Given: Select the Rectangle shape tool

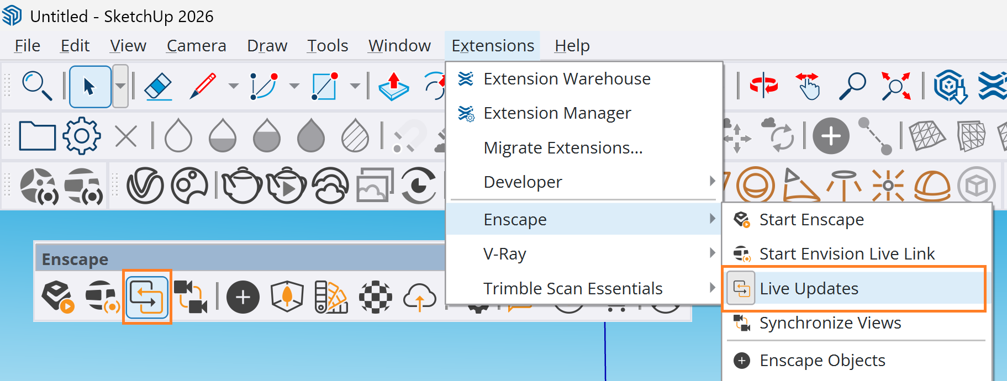Looking at the screenshot, I should (324, 86).
